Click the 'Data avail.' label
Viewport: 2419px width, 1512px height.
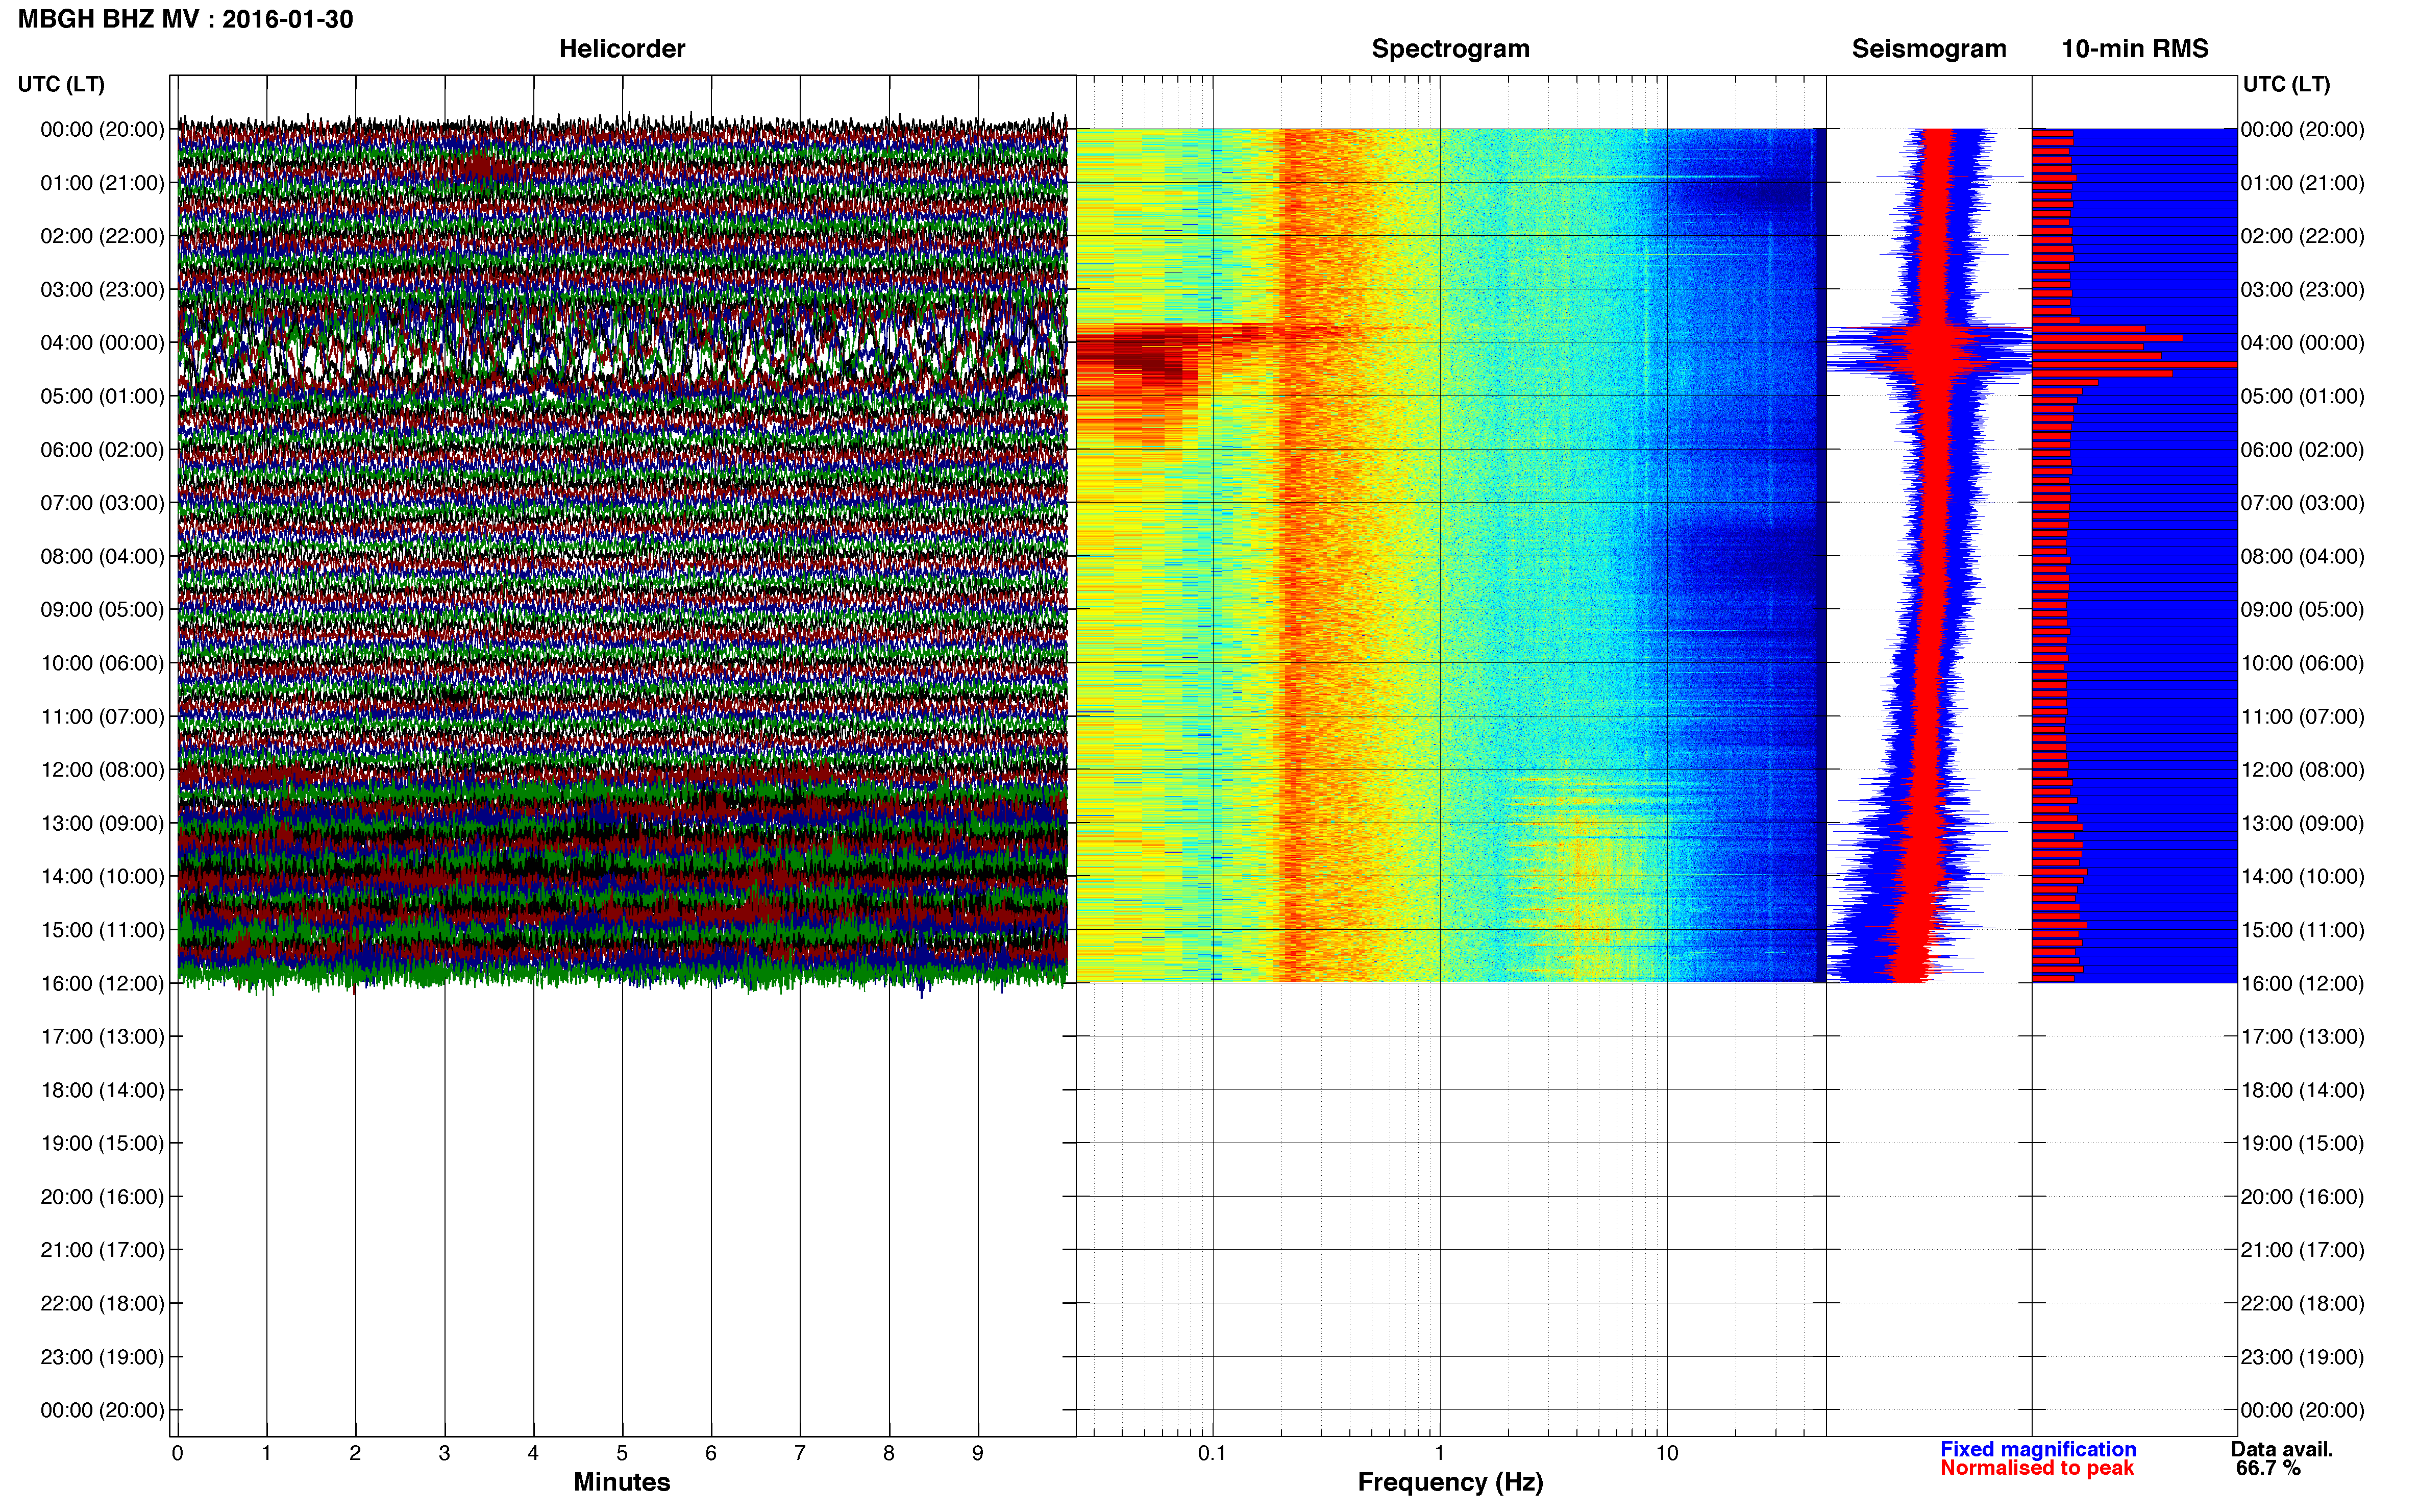pos(2282,1449)
